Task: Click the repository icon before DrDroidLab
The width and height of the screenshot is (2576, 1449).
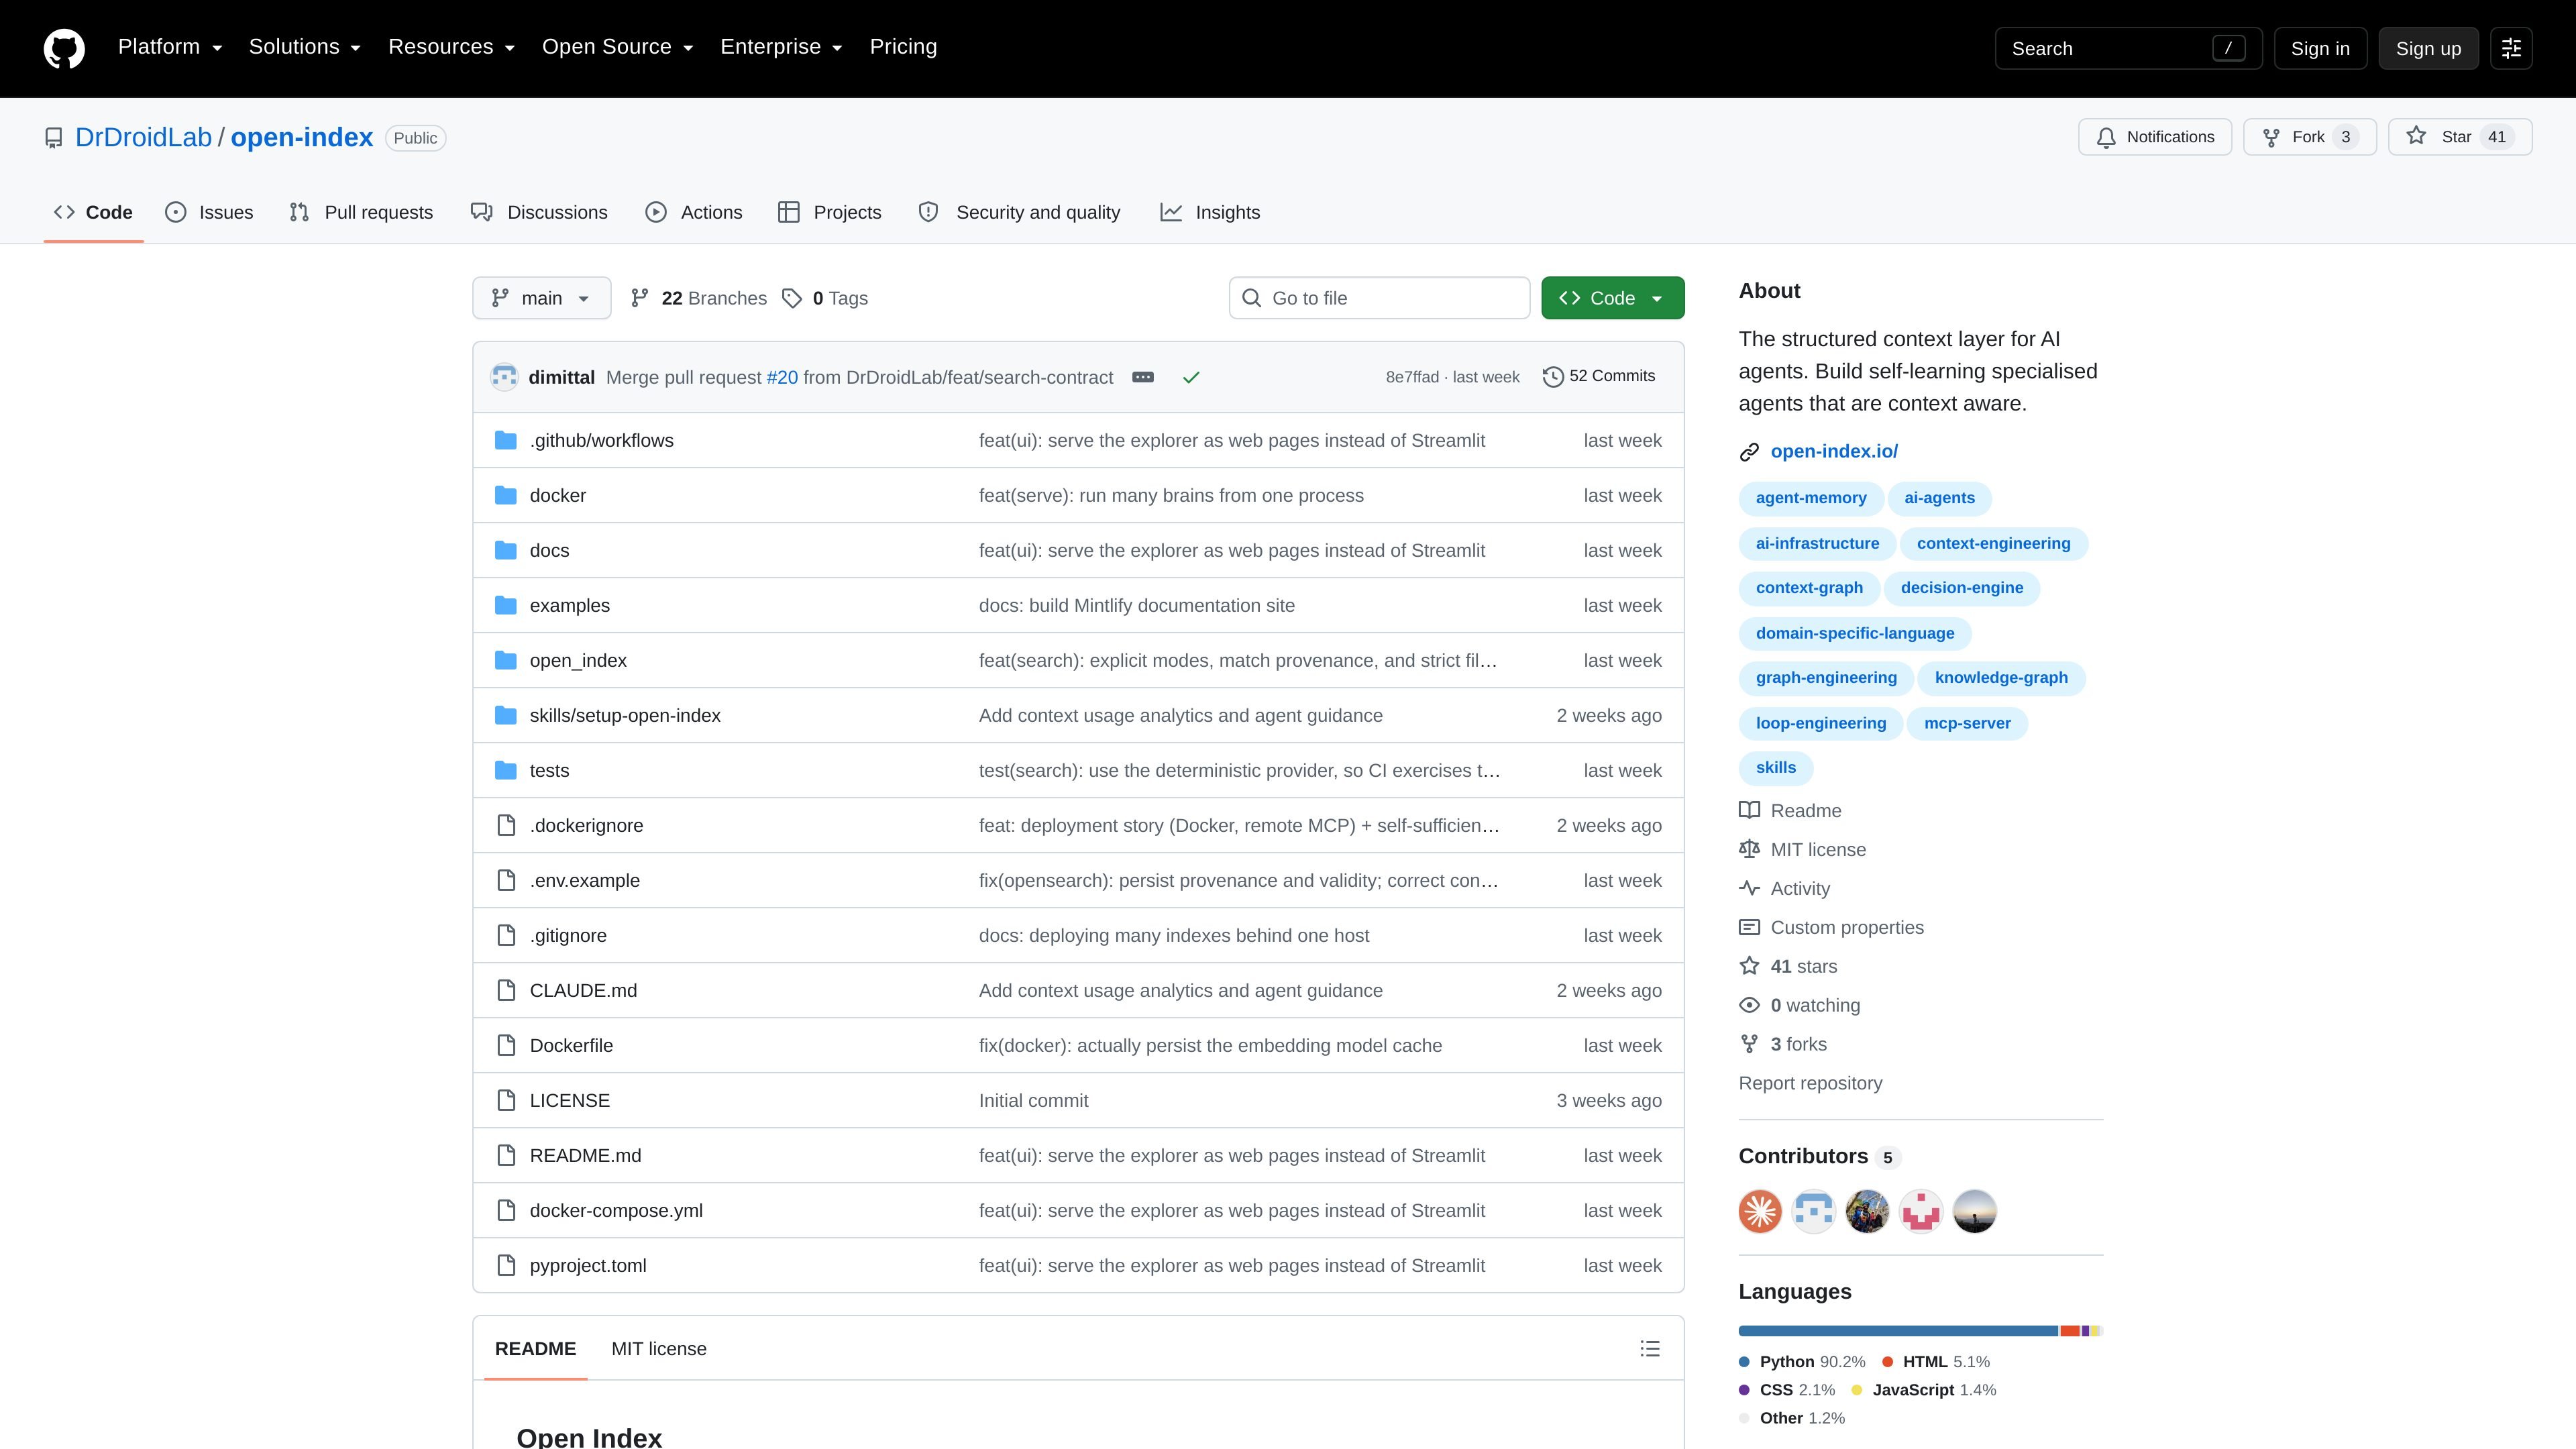Action: (x=54, y=138)
